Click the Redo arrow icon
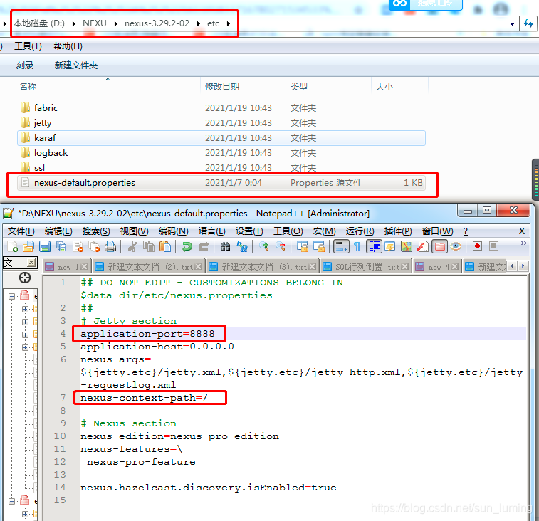Viewport: 539px width, 521px height. coord(204,246)
